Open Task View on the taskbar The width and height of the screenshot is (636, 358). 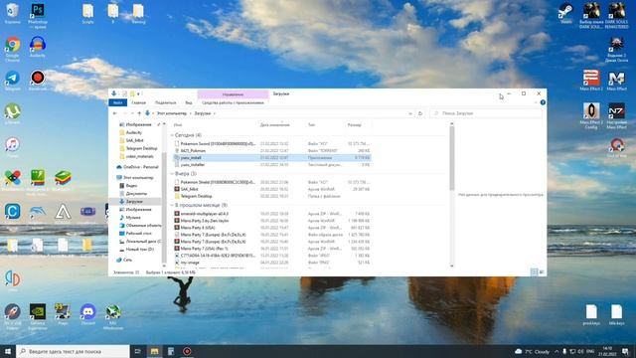pyautogui.click(x=137, y=351)
